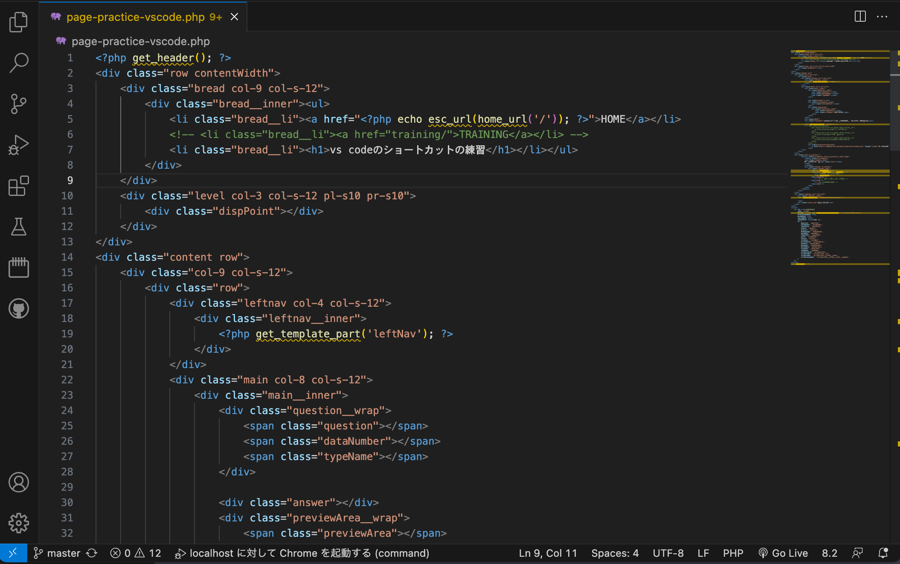This screenshot has height=564, width=900.
Task: Click line number 9 in the gutter
Action: coord(70,180)
